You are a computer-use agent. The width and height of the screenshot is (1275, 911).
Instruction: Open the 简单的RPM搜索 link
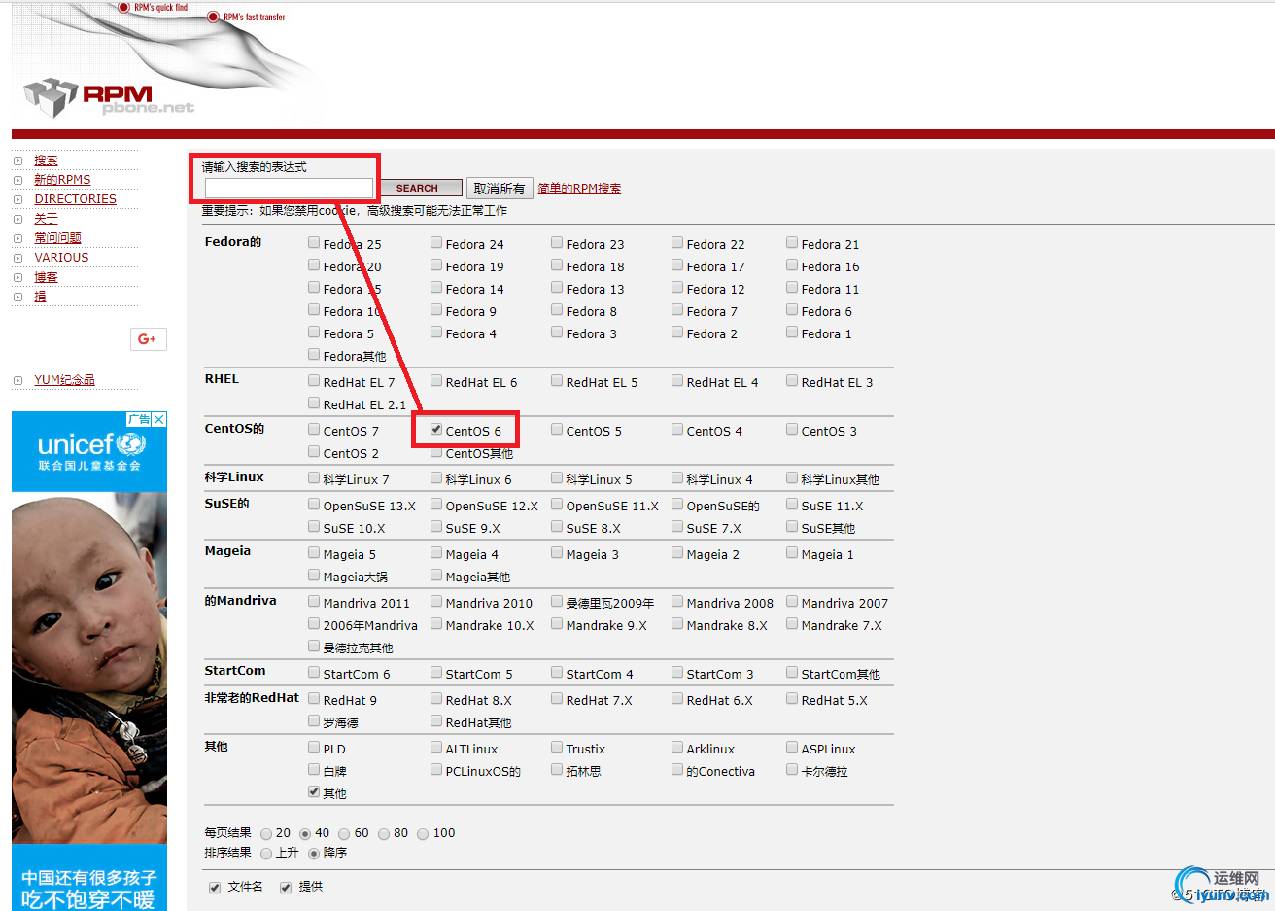pyautogui.click(x=579, y=189)
